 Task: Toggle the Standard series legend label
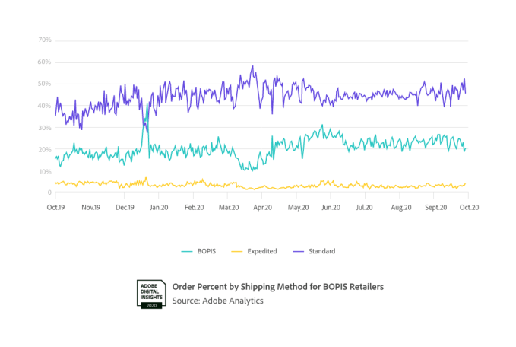pyautogui.click(x=322, y=250)
